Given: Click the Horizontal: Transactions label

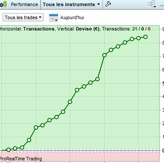Looking at the screenshot, I should (x=27, y=29).
